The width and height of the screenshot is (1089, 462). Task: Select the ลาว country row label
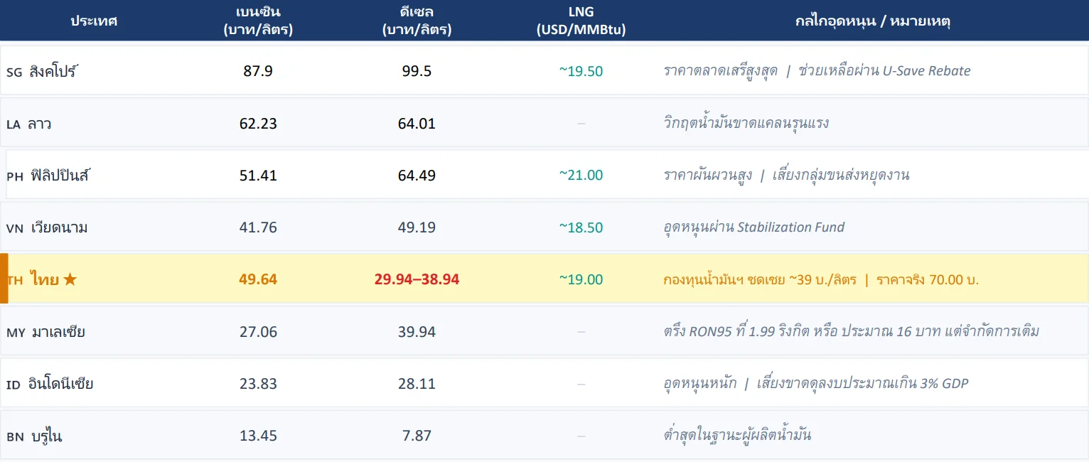point(40,124)
